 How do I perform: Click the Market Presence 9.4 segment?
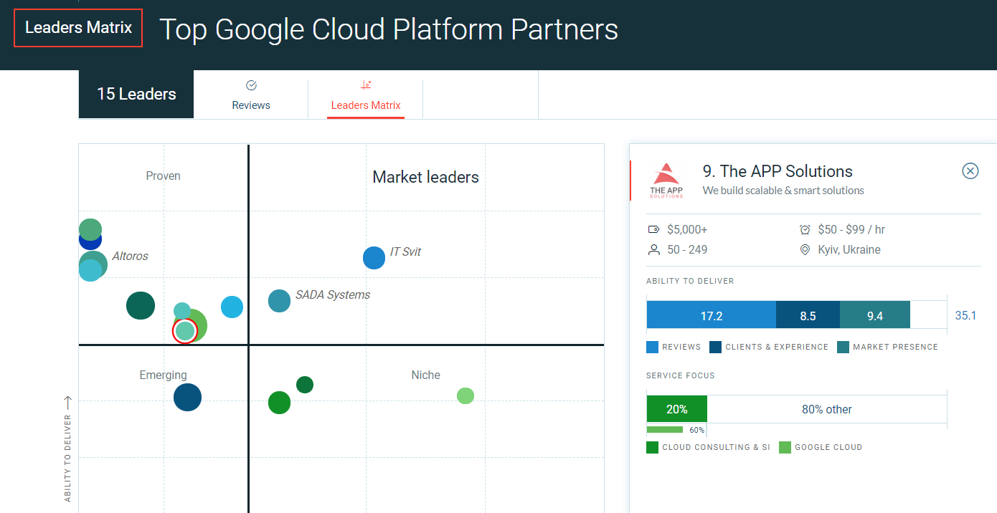tap(875, 315)
